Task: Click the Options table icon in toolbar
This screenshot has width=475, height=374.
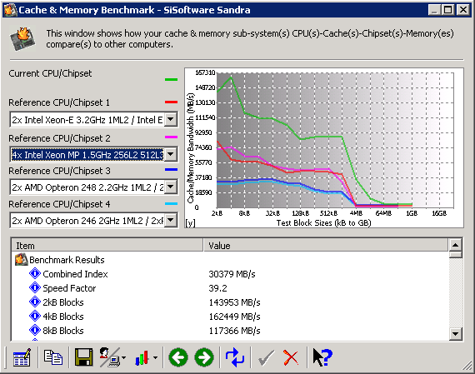Action: tap(22, 357)
